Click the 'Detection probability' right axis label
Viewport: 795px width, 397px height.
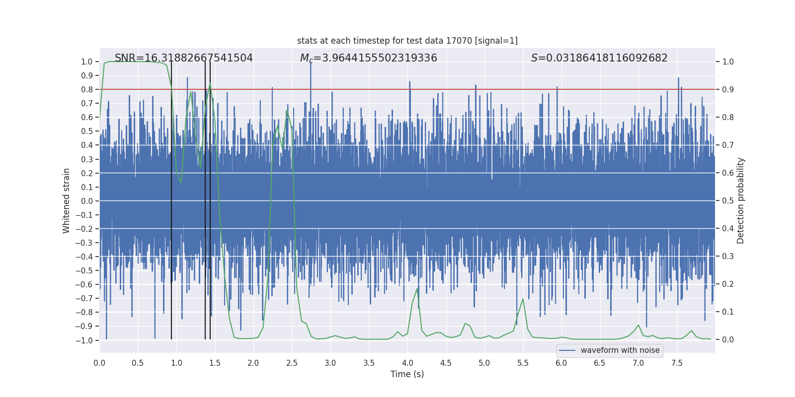pyautogui.click(x=741, y=200)
